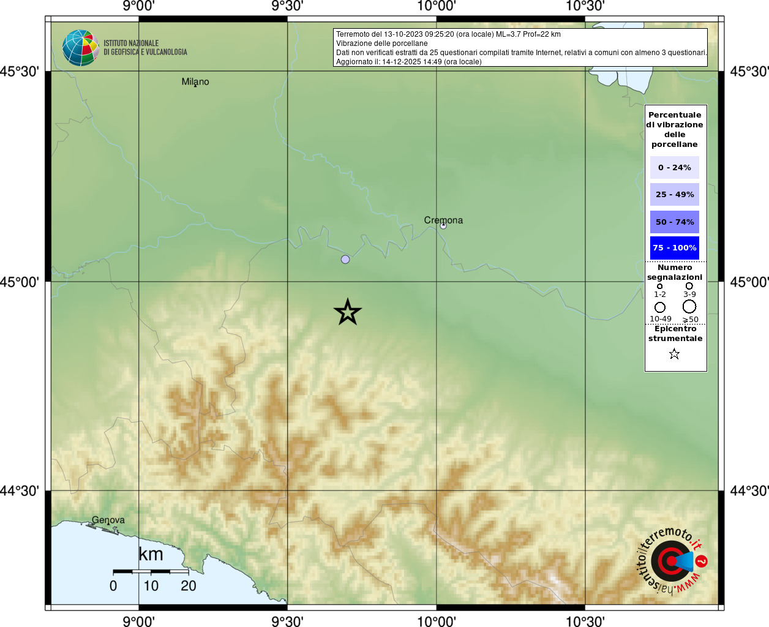The height and width of the screenshot is (627, 769).
Task: Click the 'Percentuale di vibrazione delle porcellane' legend title
Action: coord(675,129)
